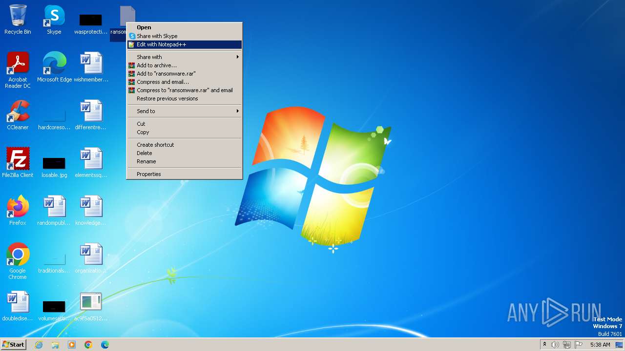
Task: Launch Chrome from the taskbar
Action: [88, 345]
